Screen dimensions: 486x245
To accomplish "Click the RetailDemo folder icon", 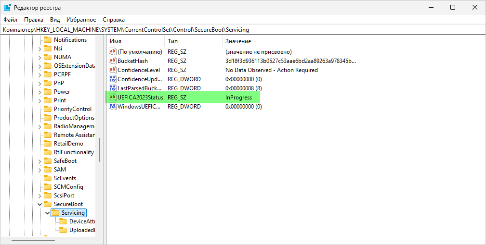I will (48, 144).
